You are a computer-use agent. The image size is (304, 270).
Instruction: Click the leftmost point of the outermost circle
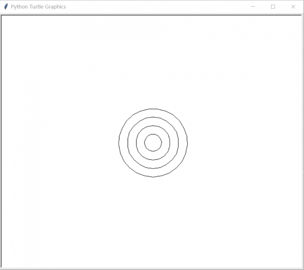[119, 143]
